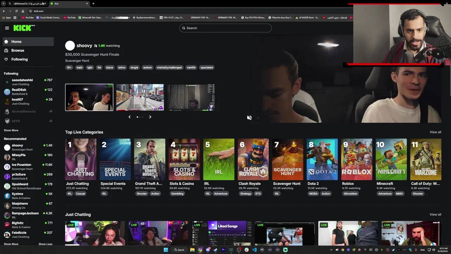Open offline channel NFFR
Image resolution: width=451 pixels, height=254 pixels.
click(28, 121)
